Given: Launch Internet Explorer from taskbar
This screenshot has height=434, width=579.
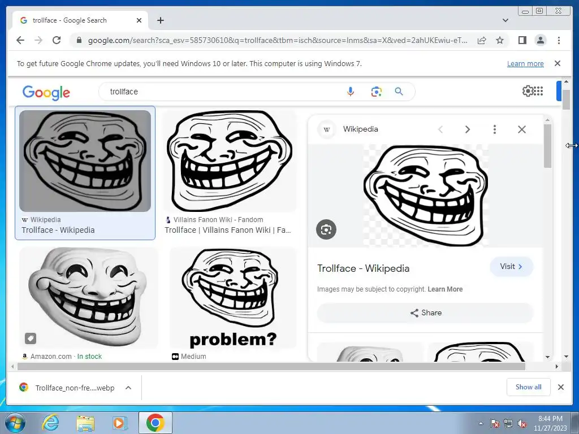Looking at the screenshot, I should tap(50, 423).
